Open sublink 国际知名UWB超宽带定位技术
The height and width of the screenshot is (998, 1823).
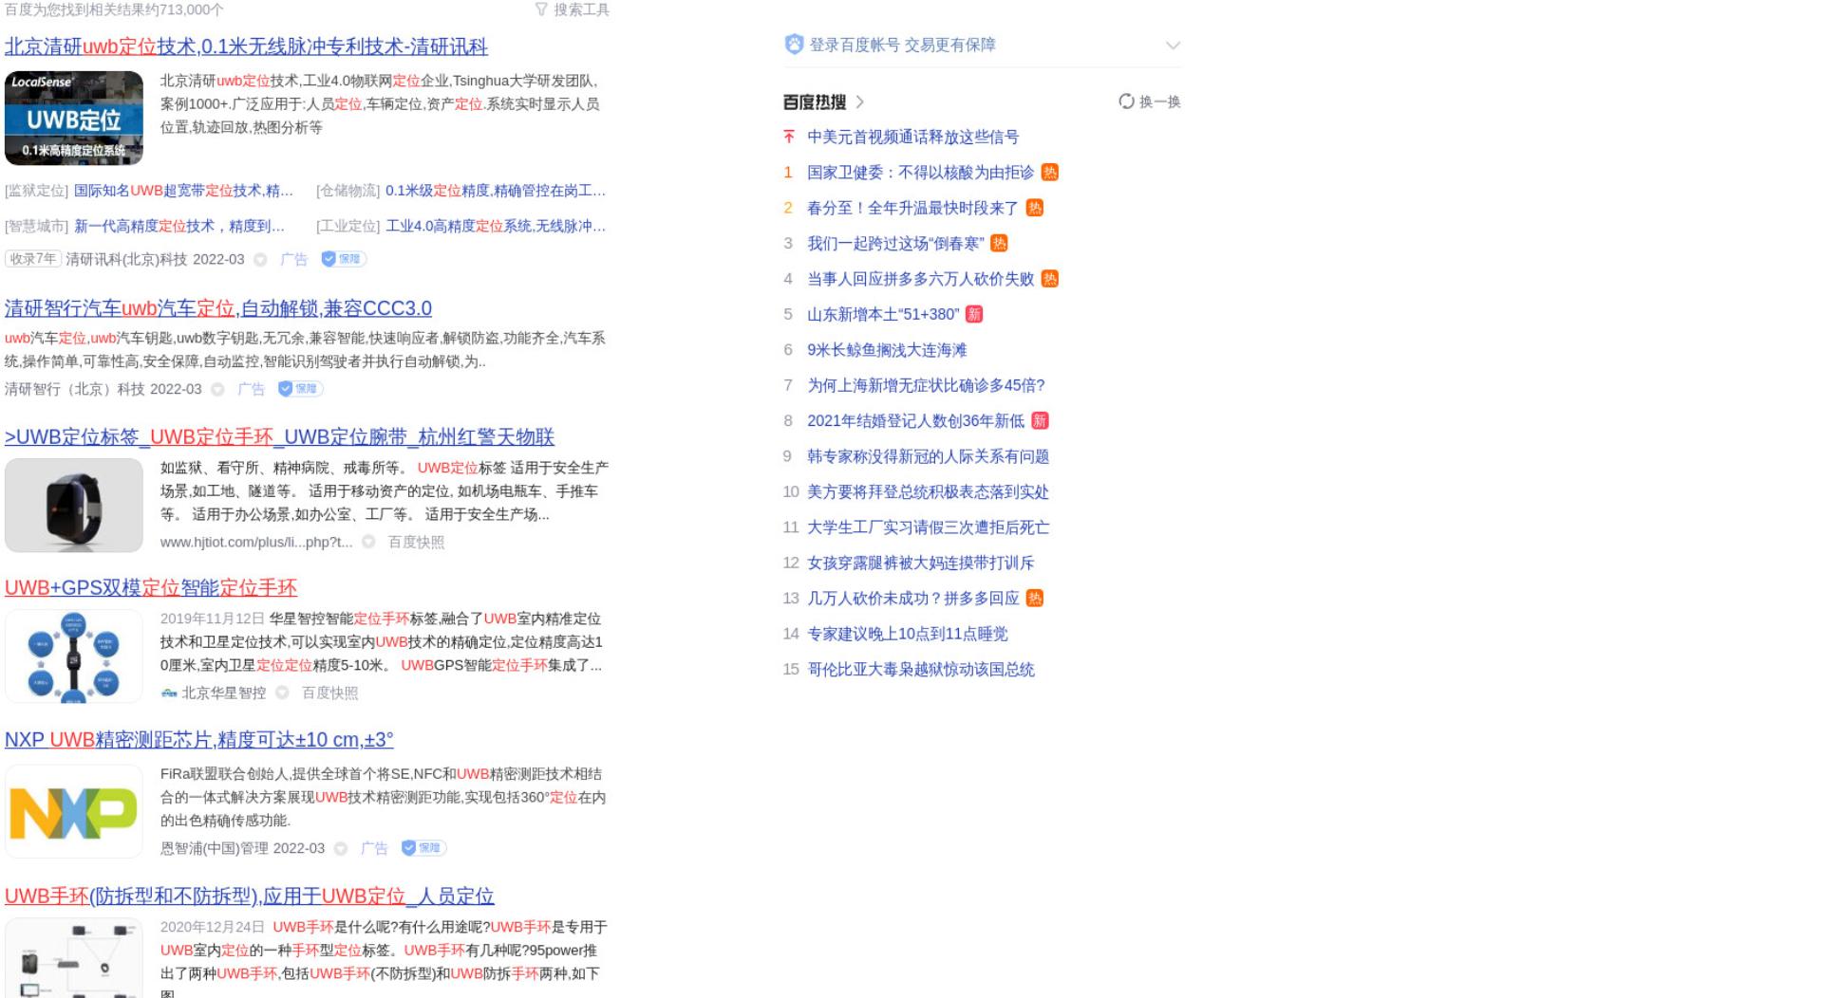[x=183, y=191]
